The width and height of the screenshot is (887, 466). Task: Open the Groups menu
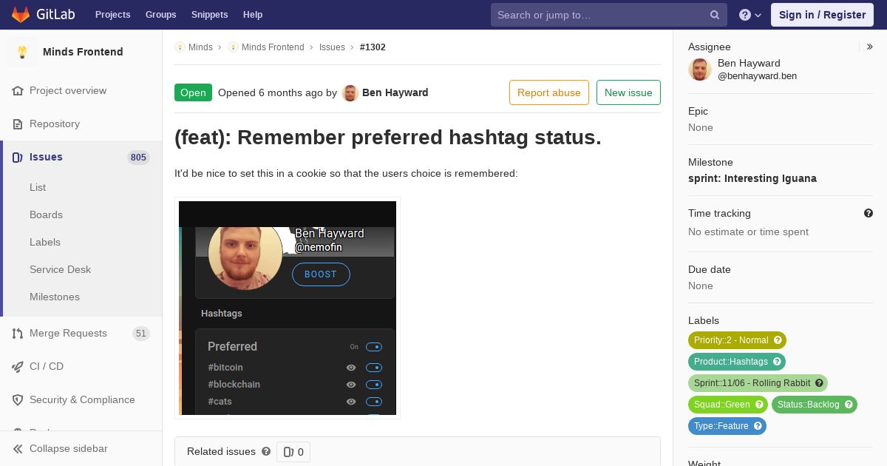pos(160,15)
